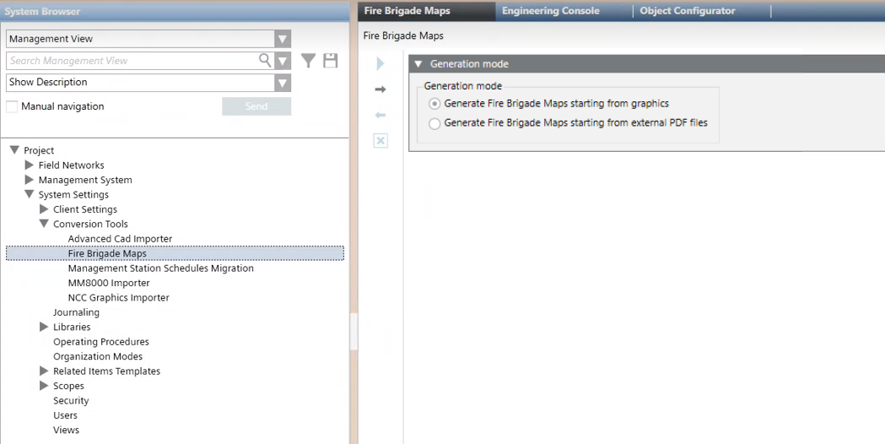
Task: Click the X cancel box icon
Action: (x=380, y=141)
